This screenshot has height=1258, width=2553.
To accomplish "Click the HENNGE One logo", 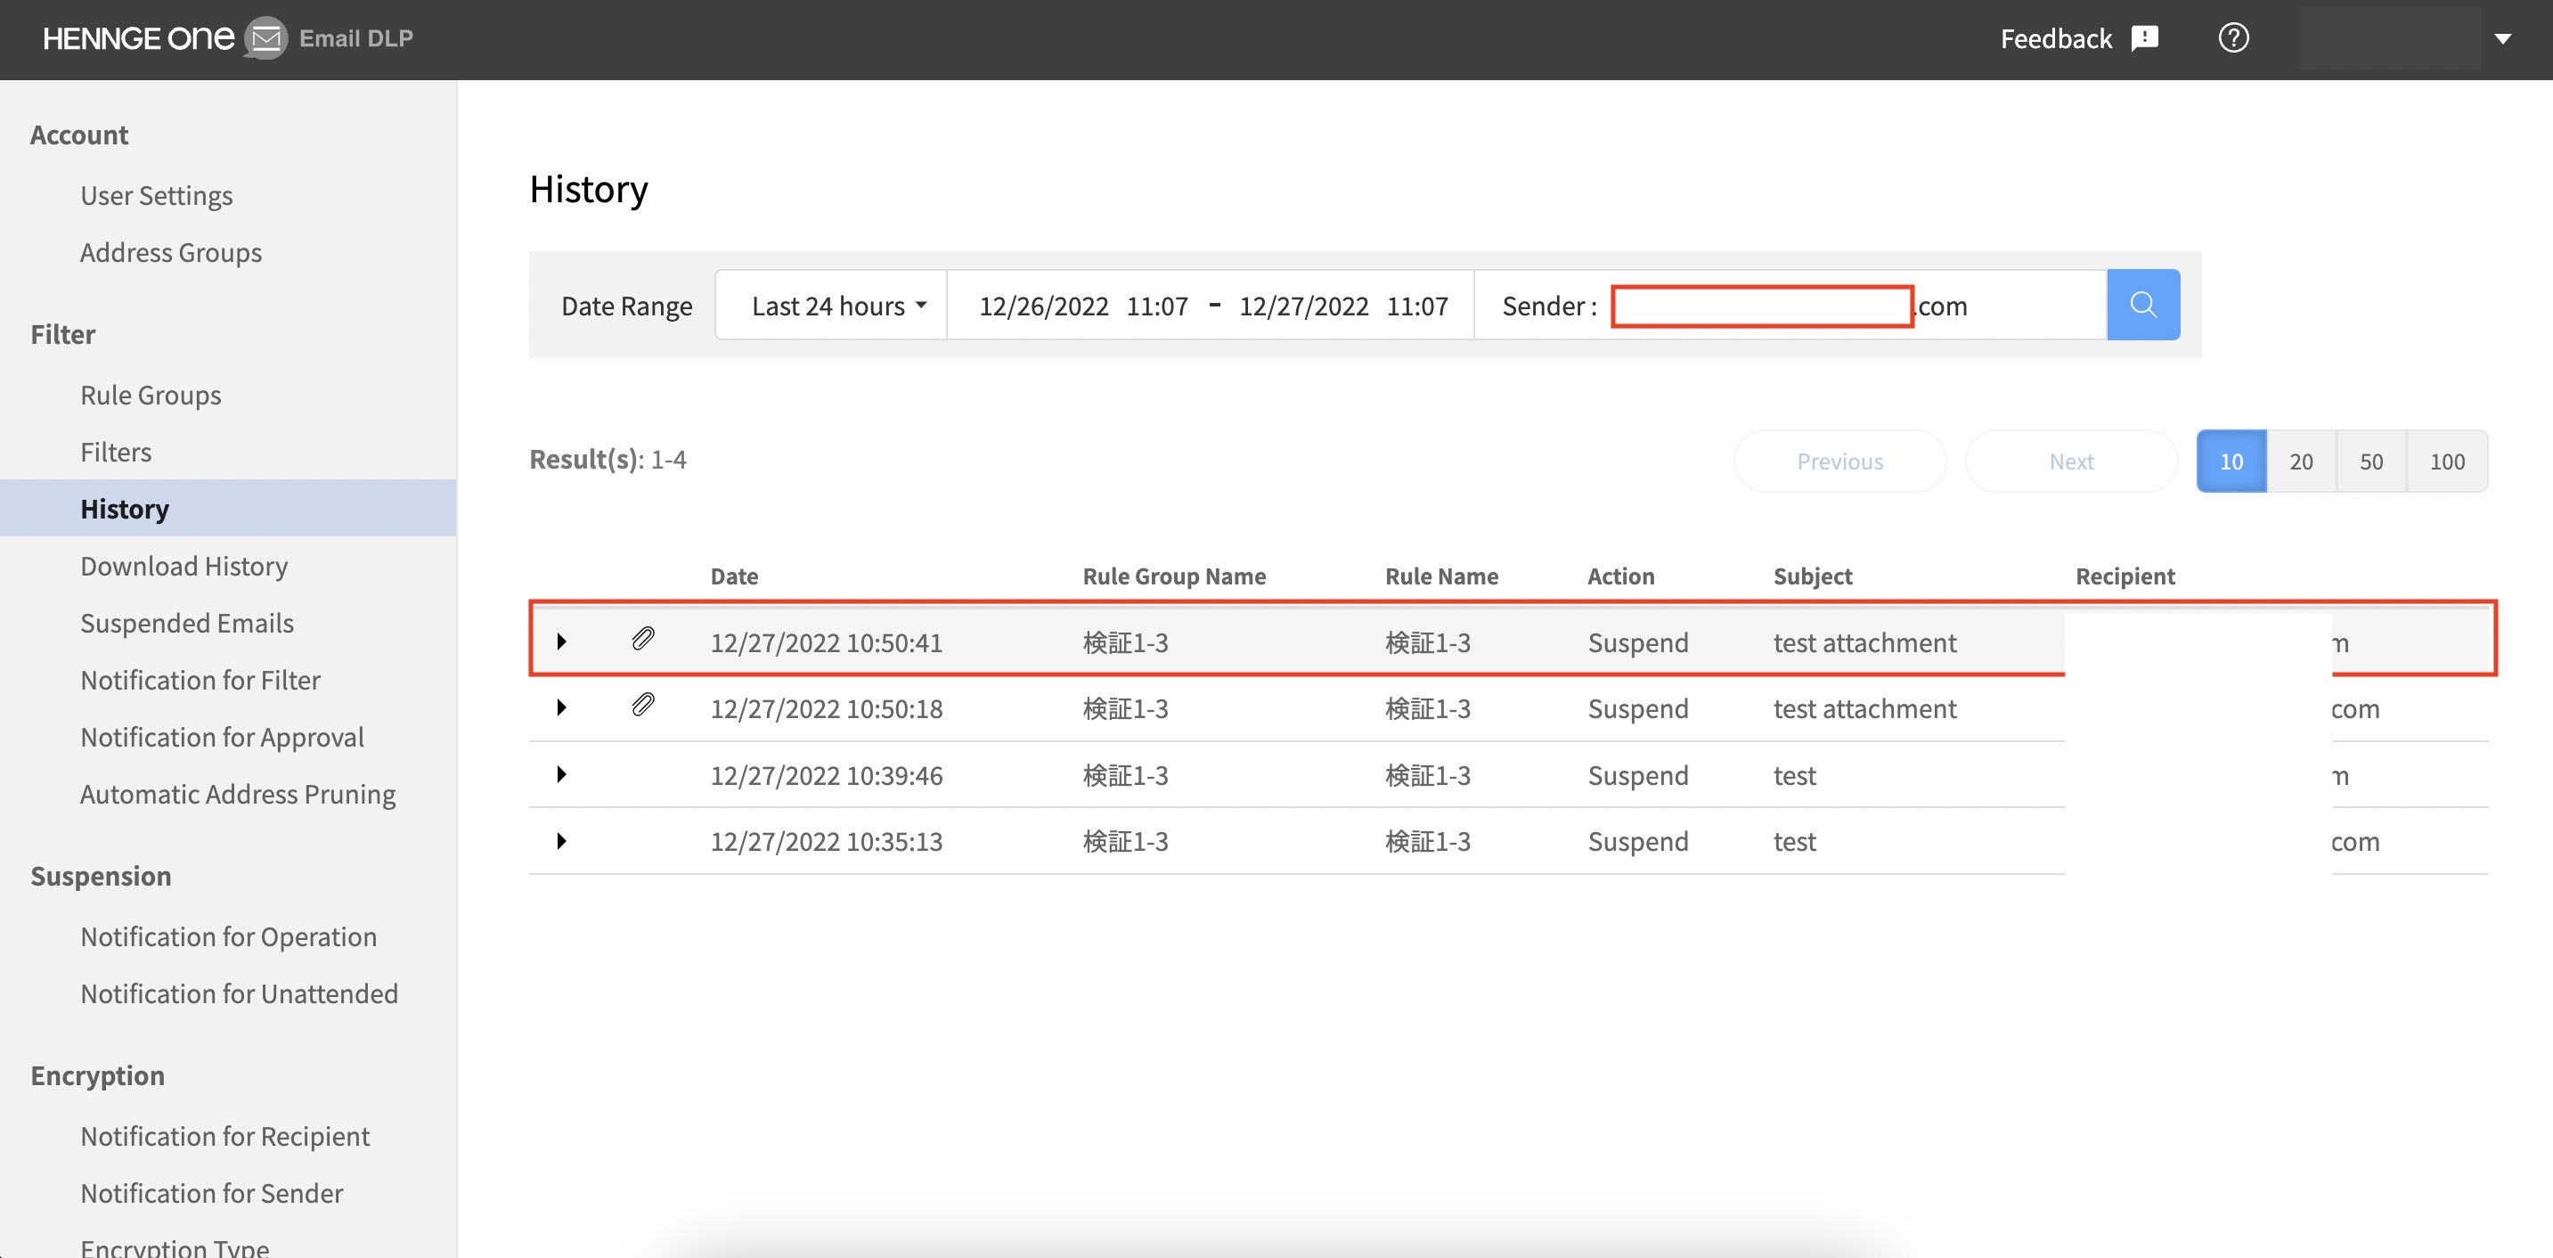I will tap(139, 37).
